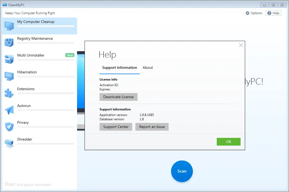
Task: Select My Computer Cleanup label
Action: pyautogui.click(x=36, y=22)
